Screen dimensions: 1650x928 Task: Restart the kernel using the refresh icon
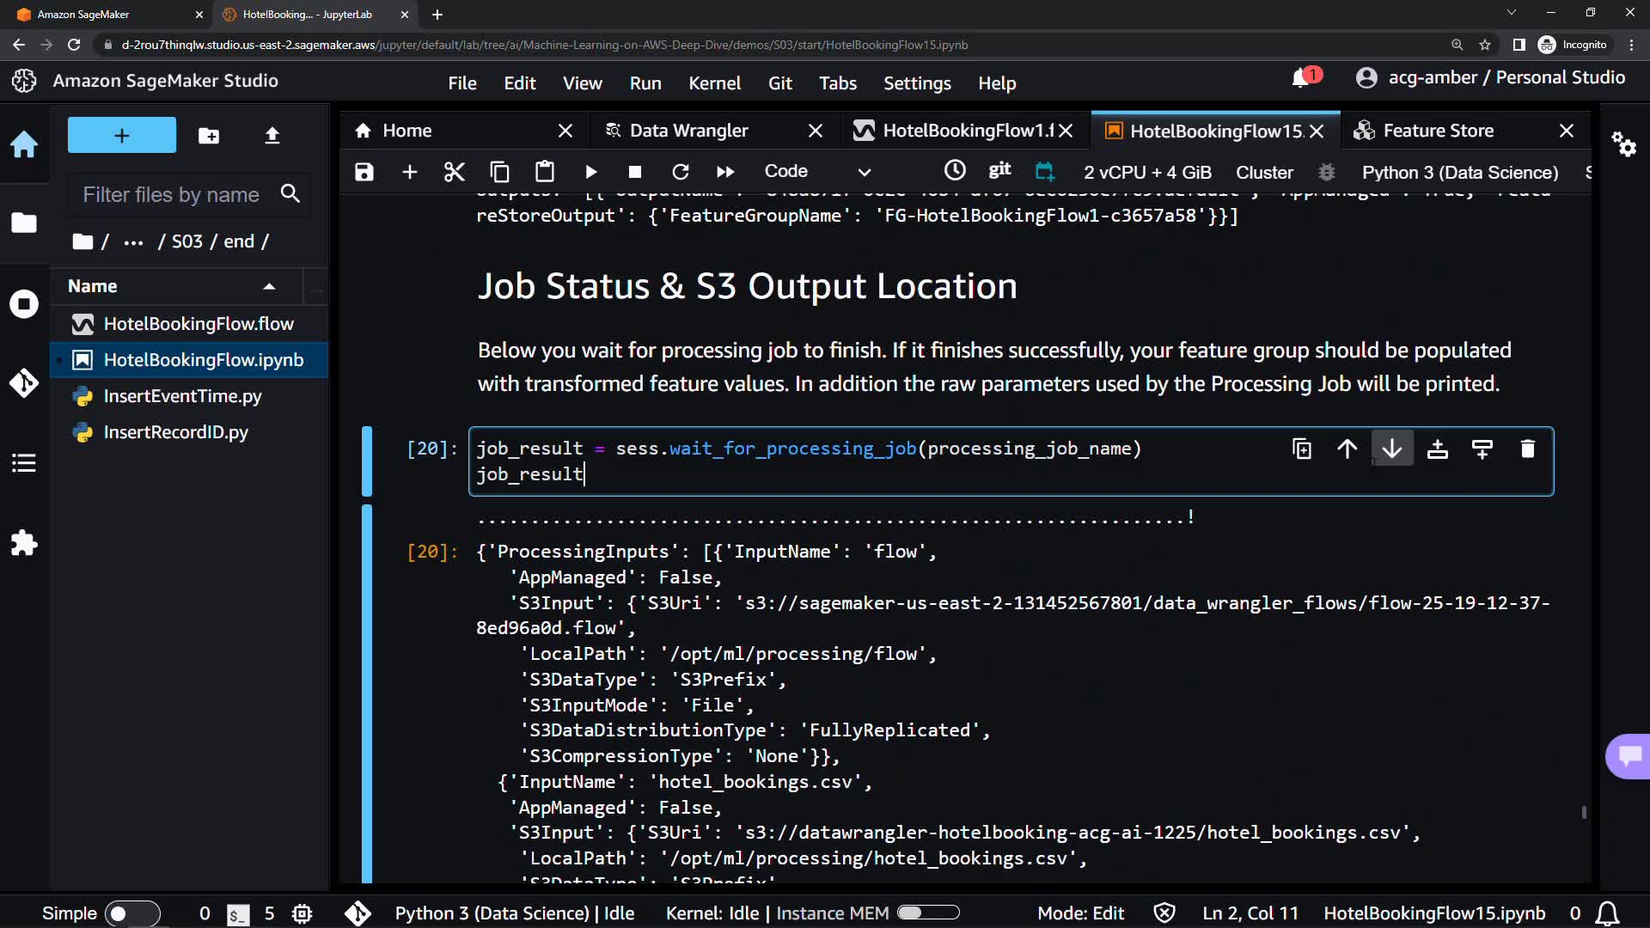680,172
